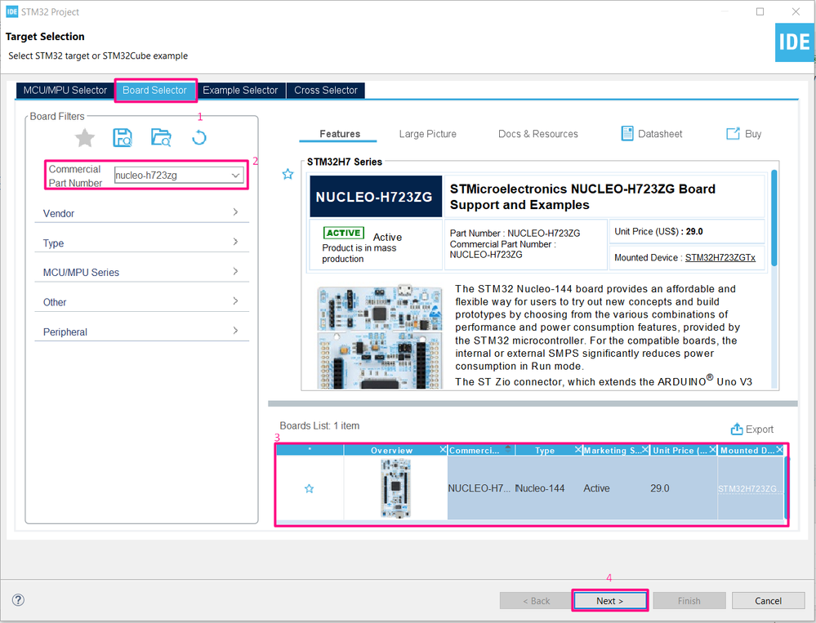Show favorite boards using the star filter icon
Image resolution: width=816 pixels, height=623 pixels.
pyautogui.click(x=85, y=138)
